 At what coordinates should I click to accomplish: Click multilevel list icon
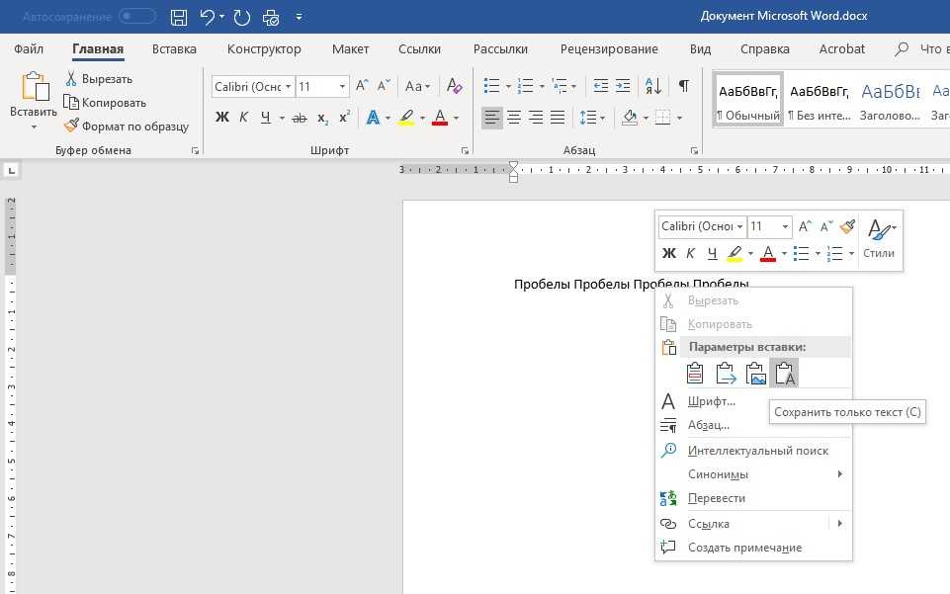(x=560, y=86)
